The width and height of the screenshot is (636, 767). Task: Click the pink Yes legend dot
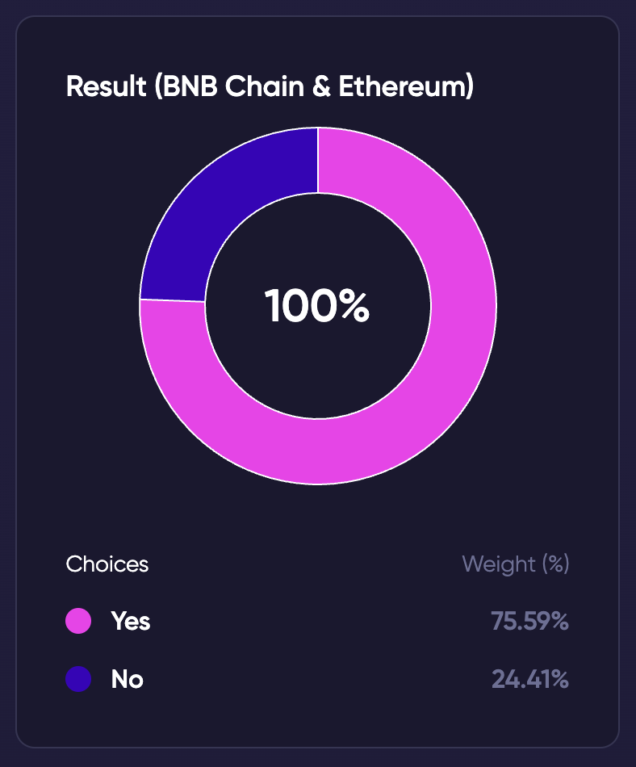click(78, 622)
